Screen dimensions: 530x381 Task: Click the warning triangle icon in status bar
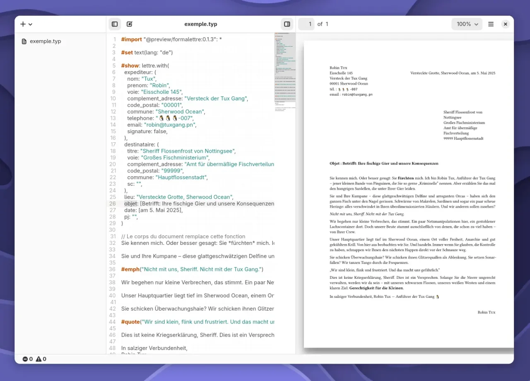(x=39, y=359)
